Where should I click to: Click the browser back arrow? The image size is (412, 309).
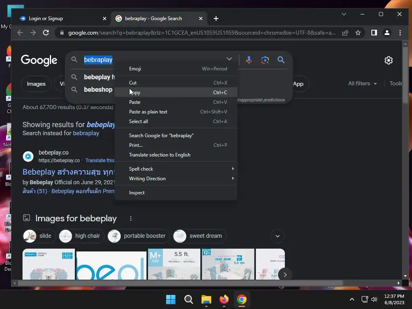pos(20,33)
